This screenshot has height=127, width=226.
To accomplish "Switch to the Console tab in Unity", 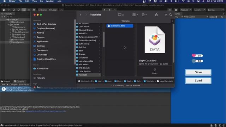I will click(19, 81).
